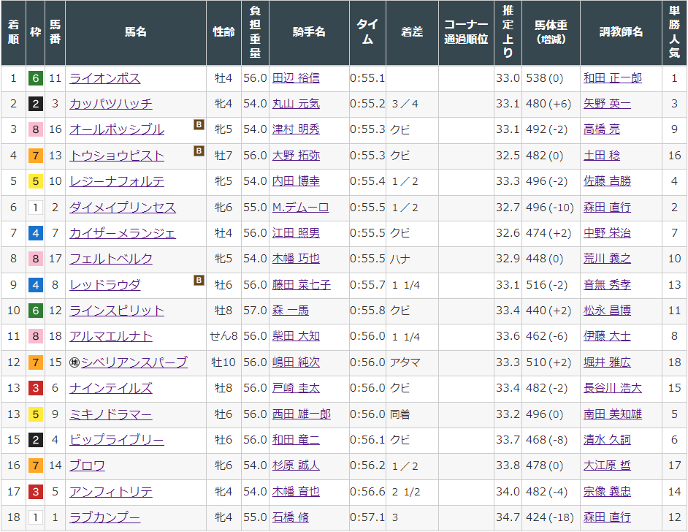
Task: Click jockey link 丸山 元気
Action: (296, 104)
